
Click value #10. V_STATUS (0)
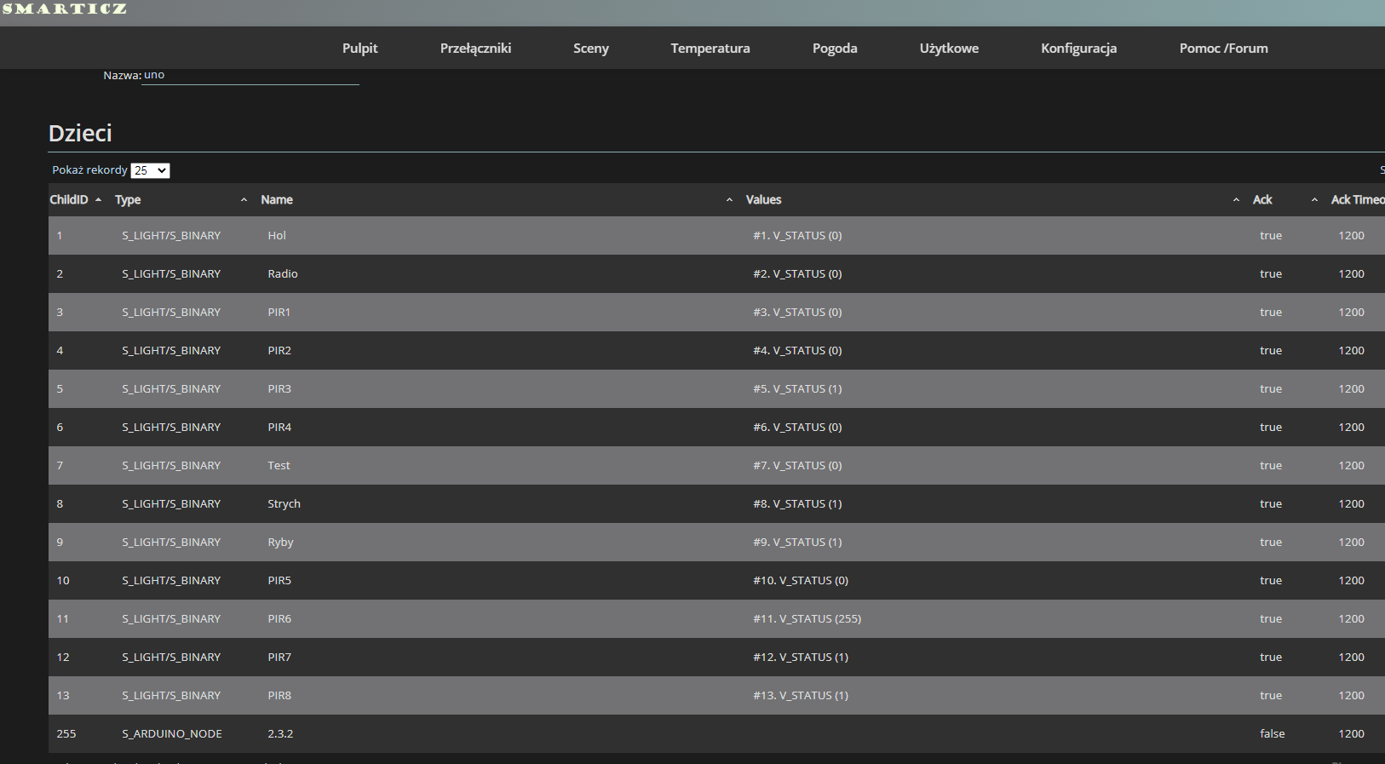pos(801,580)
